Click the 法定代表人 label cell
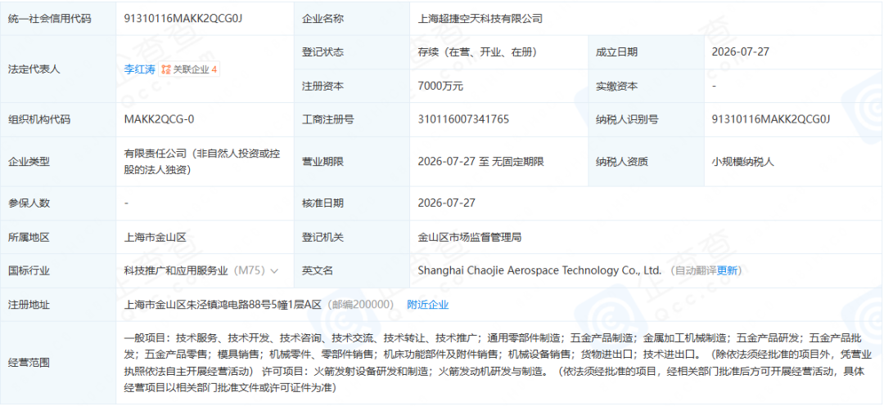Image resolution: width=884 pixels, height=406 pixels. (x=58, y=69)
